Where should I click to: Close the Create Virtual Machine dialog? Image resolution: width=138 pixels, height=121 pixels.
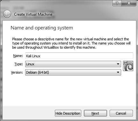point(129,3)
